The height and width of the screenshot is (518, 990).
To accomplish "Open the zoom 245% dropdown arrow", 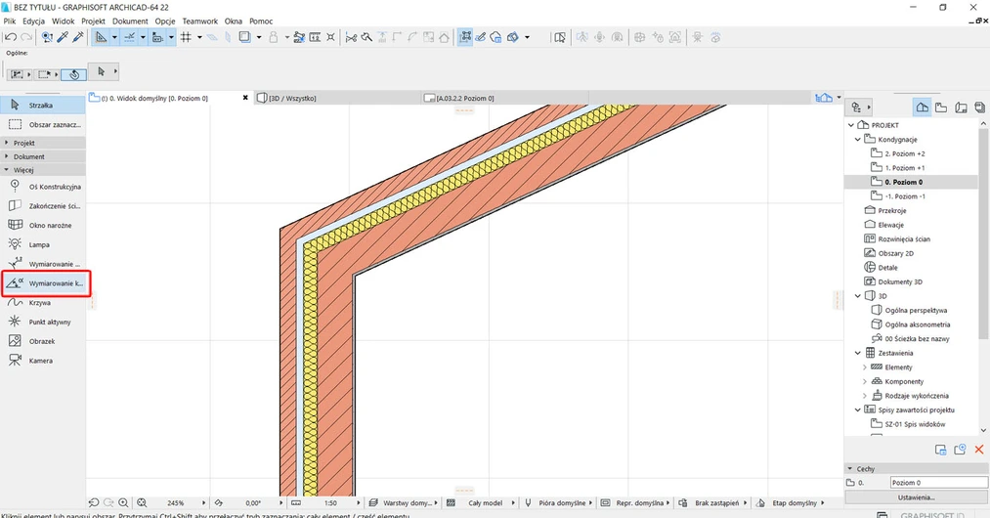I will 203,502.
